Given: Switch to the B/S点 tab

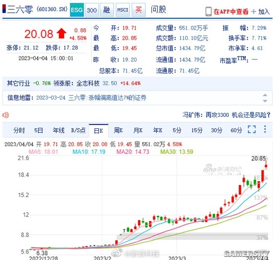Looking at the screenshot, I should click(78, 130).
